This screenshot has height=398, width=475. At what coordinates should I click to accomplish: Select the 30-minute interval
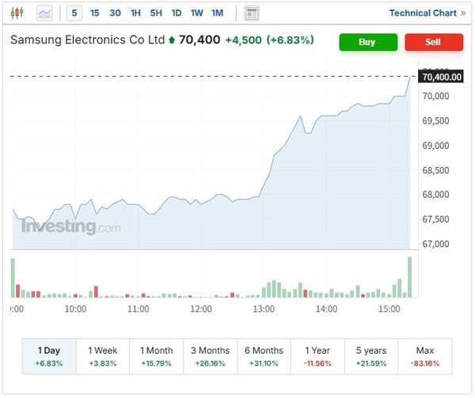point(115,13)
